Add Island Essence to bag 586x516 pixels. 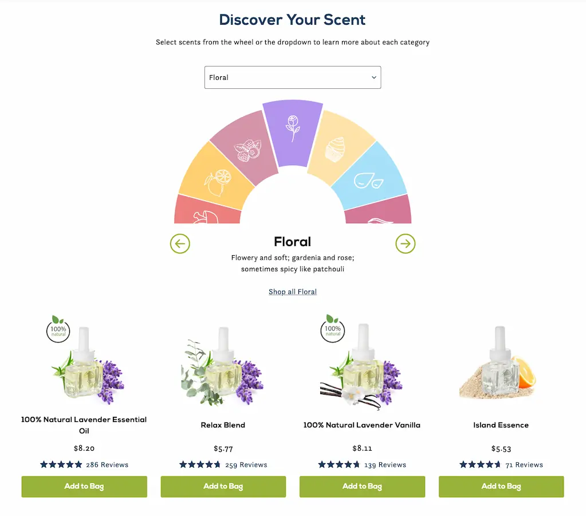pos(501,487)
